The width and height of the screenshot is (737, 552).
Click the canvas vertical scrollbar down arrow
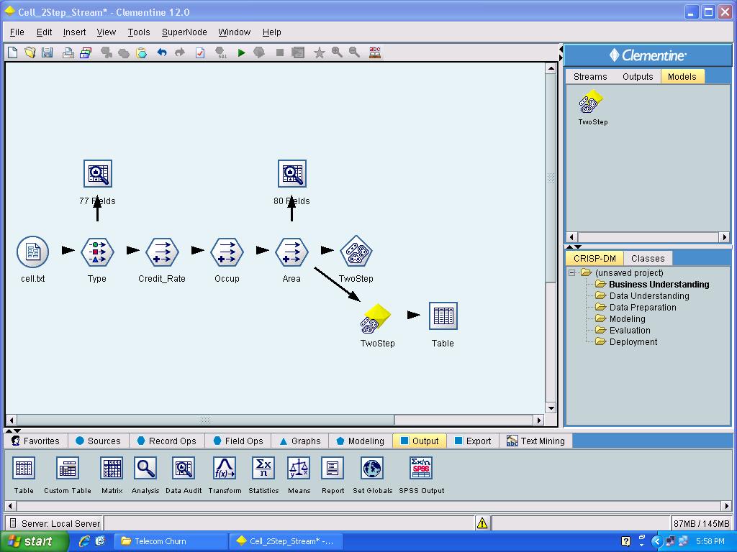point(551,408)
